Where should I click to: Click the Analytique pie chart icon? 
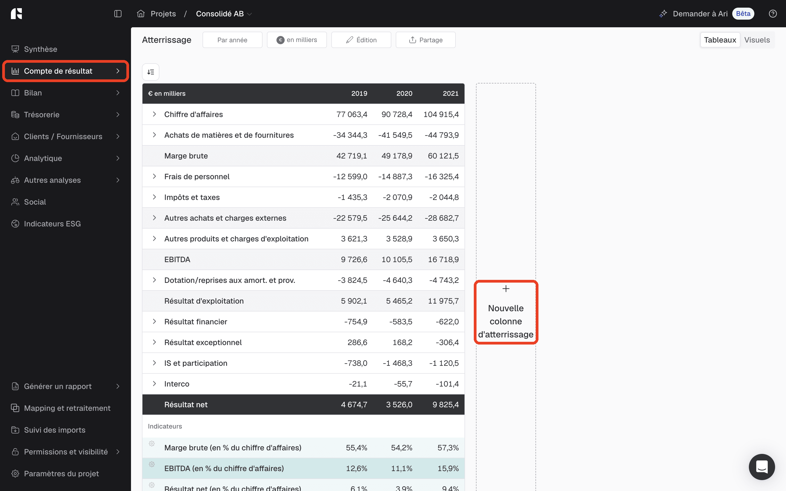15,158
